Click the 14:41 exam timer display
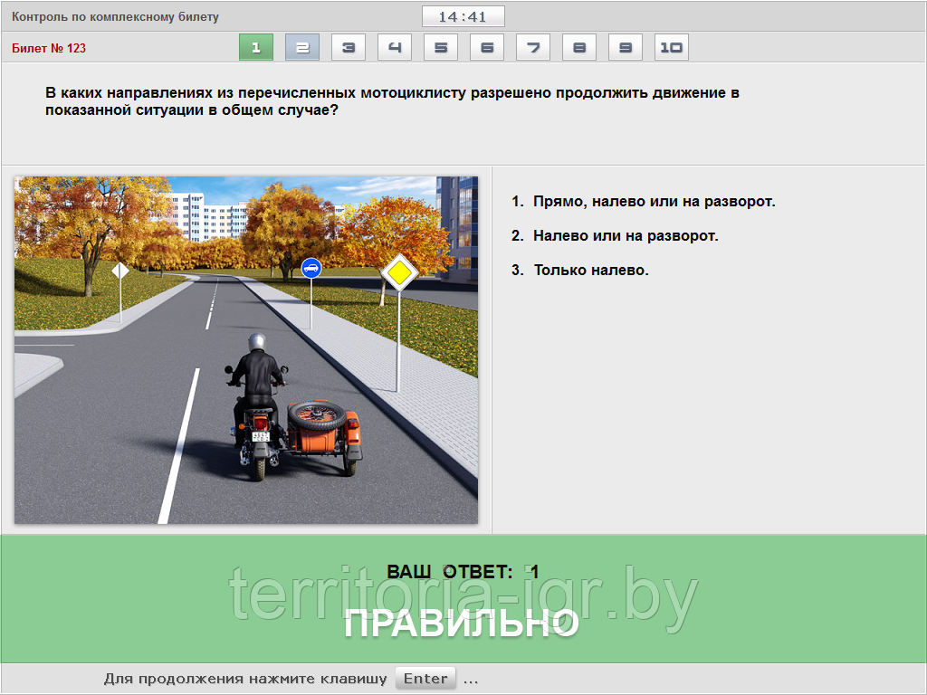 [463, 14]
